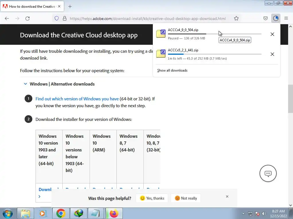Open the volume speaker tray icon

tap(264, 214)
